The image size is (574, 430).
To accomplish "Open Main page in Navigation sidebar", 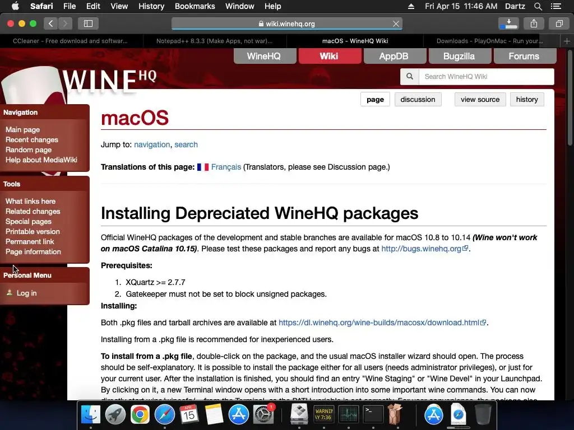I will click(x=22, y=129).
